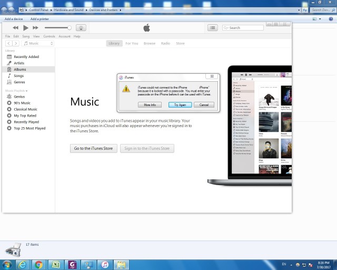This screenshot has width=337, height=270.
Task: Launch Google Chrome from the taskbar
Action: click(x=38, y=265)
